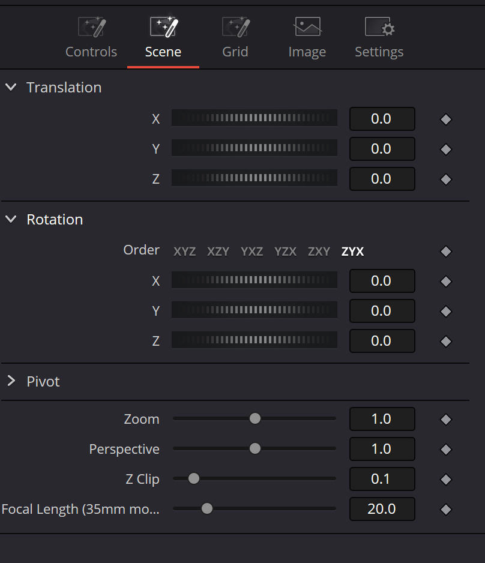Click Translation X thumbwheel control

coord(254,118)
